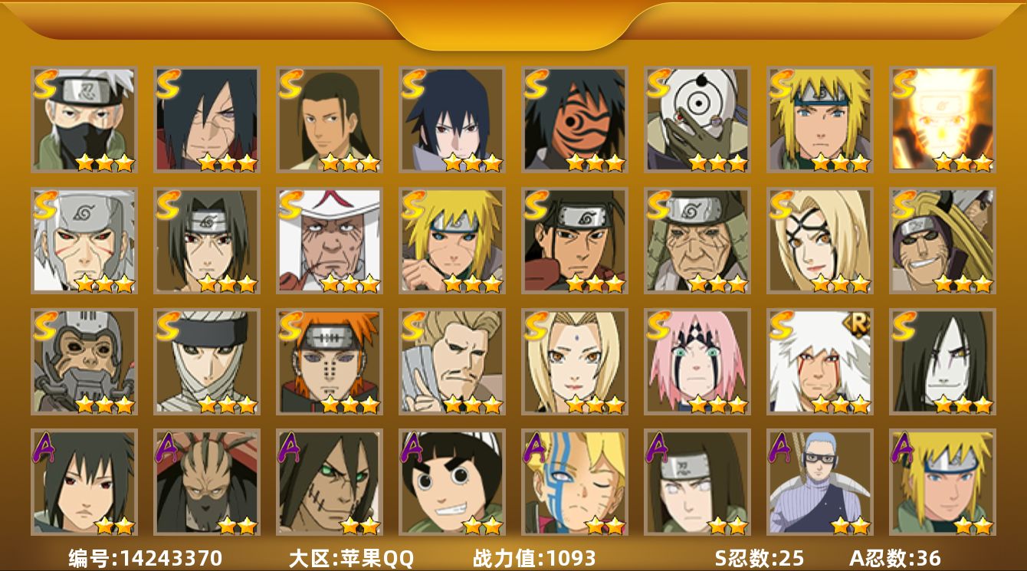Select the pink-haired Sakura portrait

point(697,362)
